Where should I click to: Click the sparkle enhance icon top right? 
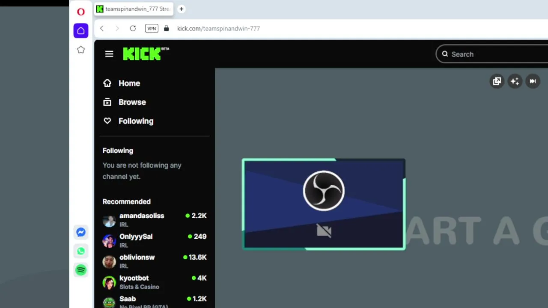515,81
